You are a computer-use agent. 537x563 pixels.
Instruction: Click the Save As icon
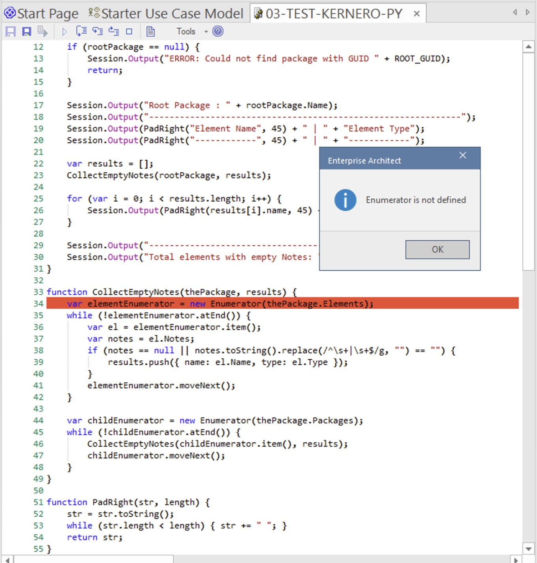pyautogui.click(x=26, y=32)
